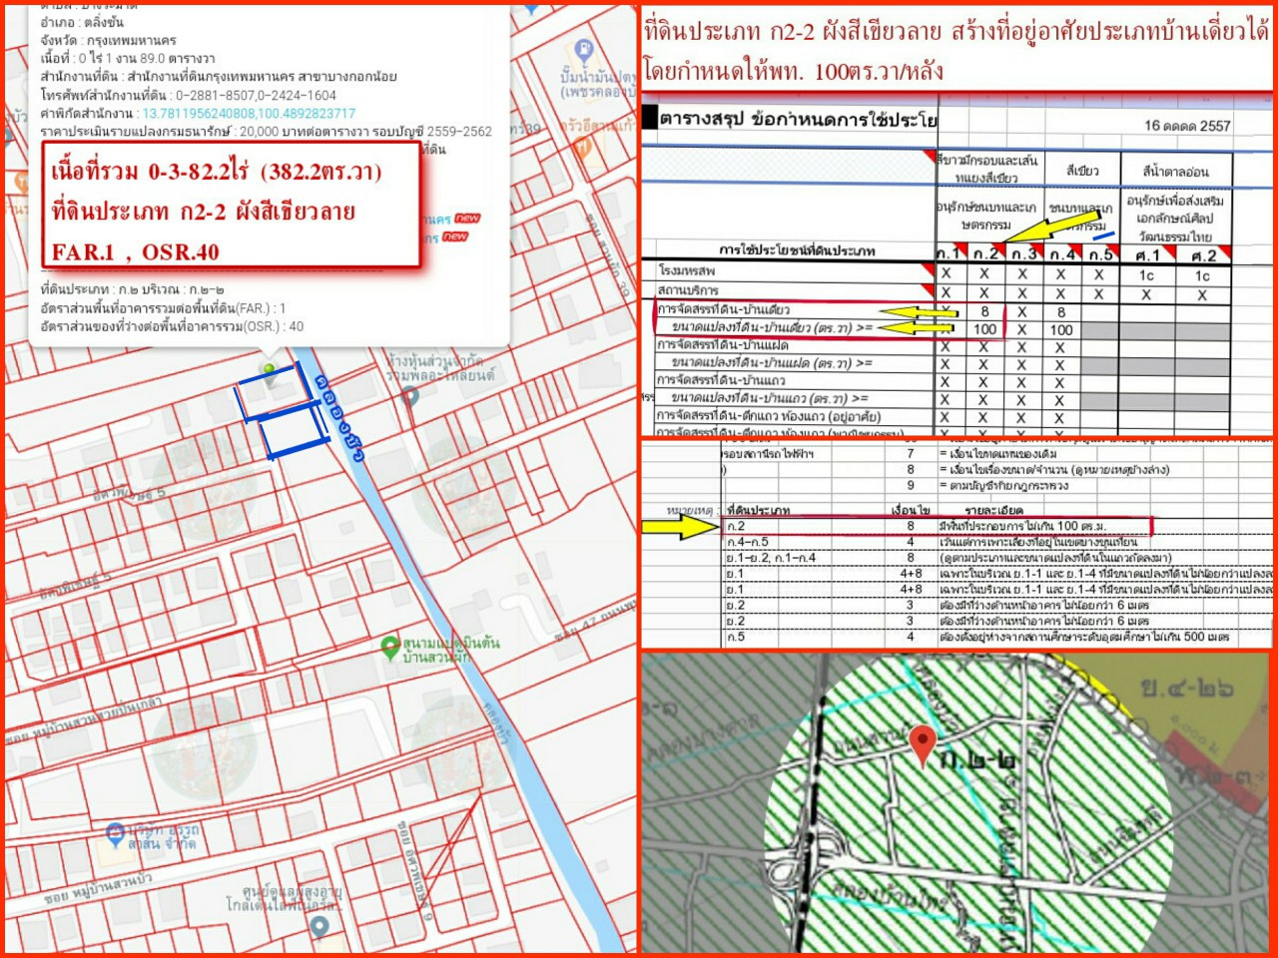The width and height of the screenshot is (1278, 958).
Task: Select the ศ.2 column header
Action: click(1204, 254)
